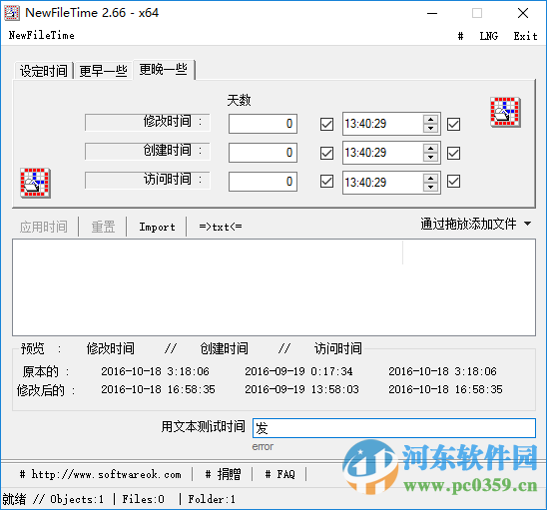The height and width of the screenshot is (510, 547).
Task: Toggle the checkbox right of 访问时间 time field
Action: click(x=453, y=182)
